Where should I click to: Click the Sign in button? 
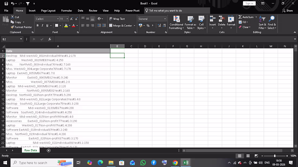(x=249, y=4)
